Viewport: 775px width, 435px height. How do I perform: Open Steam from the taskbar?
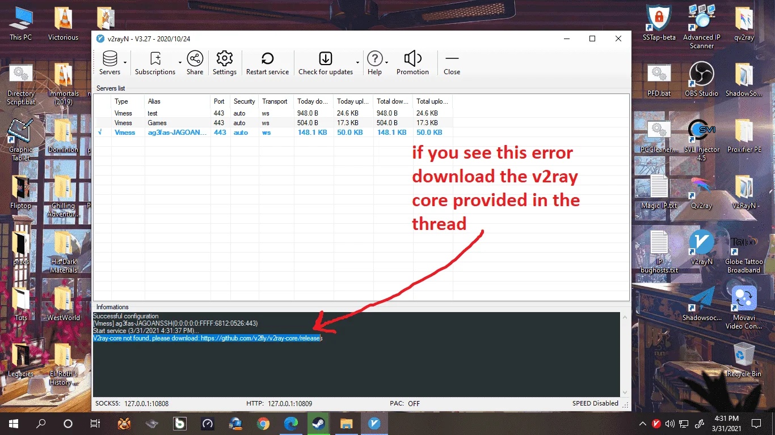(x=318, y=423)
